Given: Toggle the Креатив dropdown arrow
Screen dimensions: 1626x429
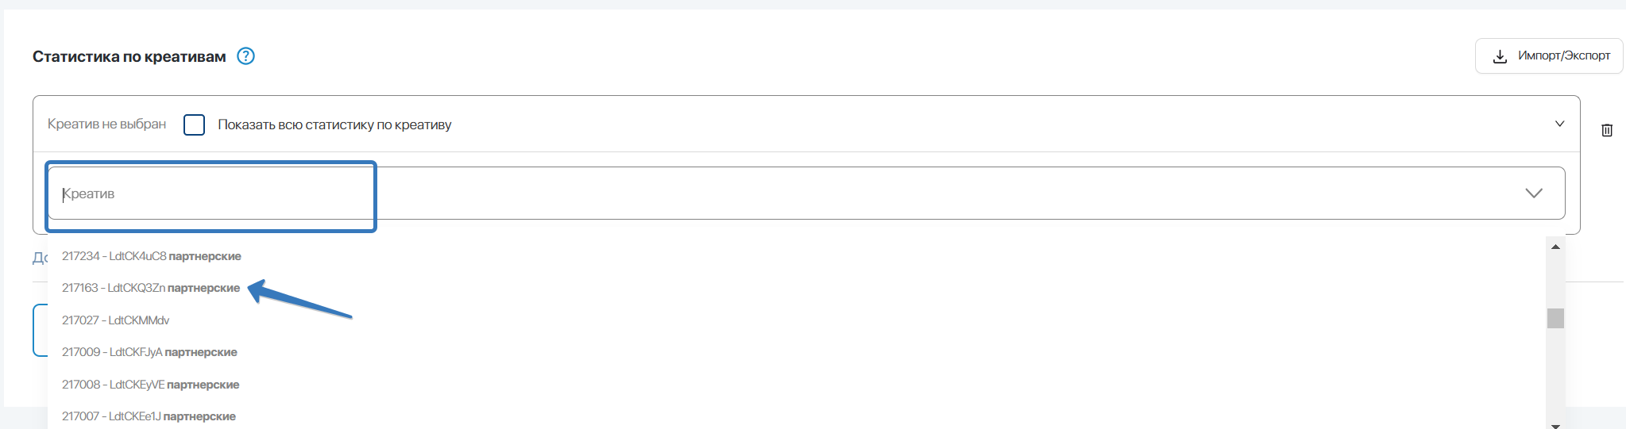Looking at the screenshot, I should (1533, 193).
